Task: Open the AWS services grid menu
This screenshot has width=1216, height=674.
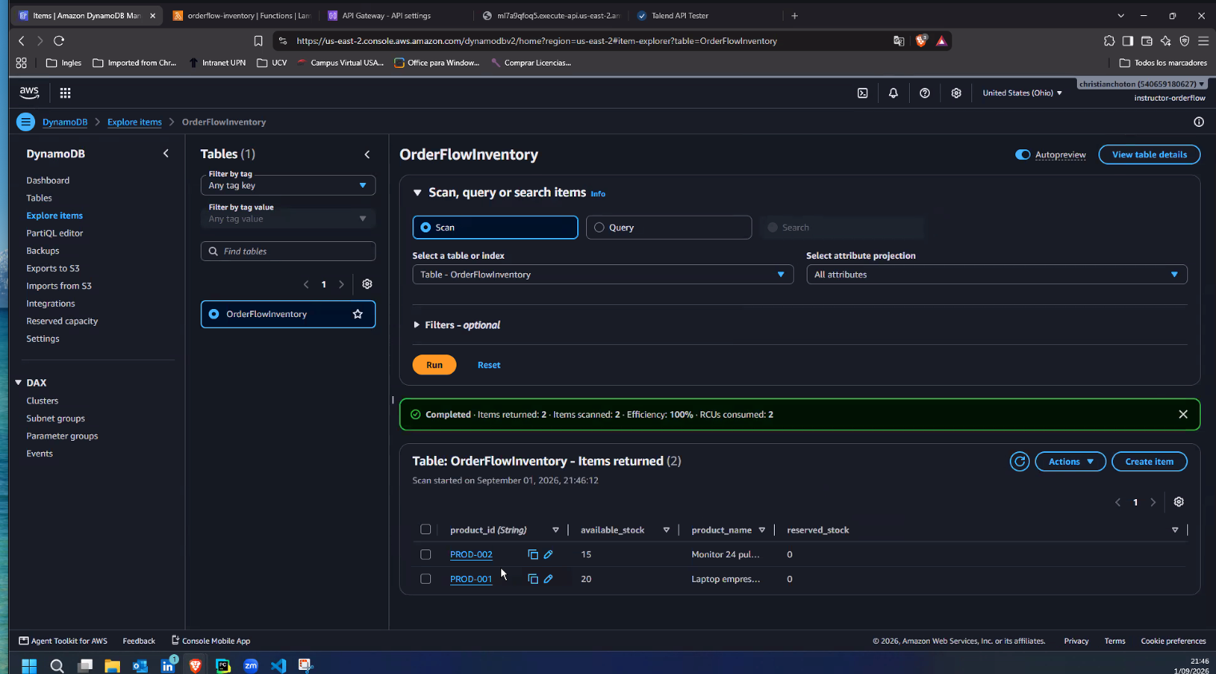Action: [x=66, y=93]
